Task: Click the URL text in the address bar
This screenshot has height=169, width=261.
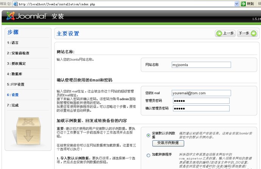Action: coord(57,4)
